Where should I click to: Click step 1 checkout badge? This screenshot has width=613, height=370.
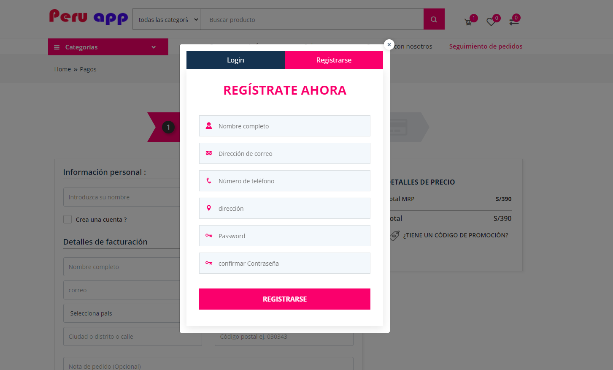pyautogui.click(x=168, y=127)
